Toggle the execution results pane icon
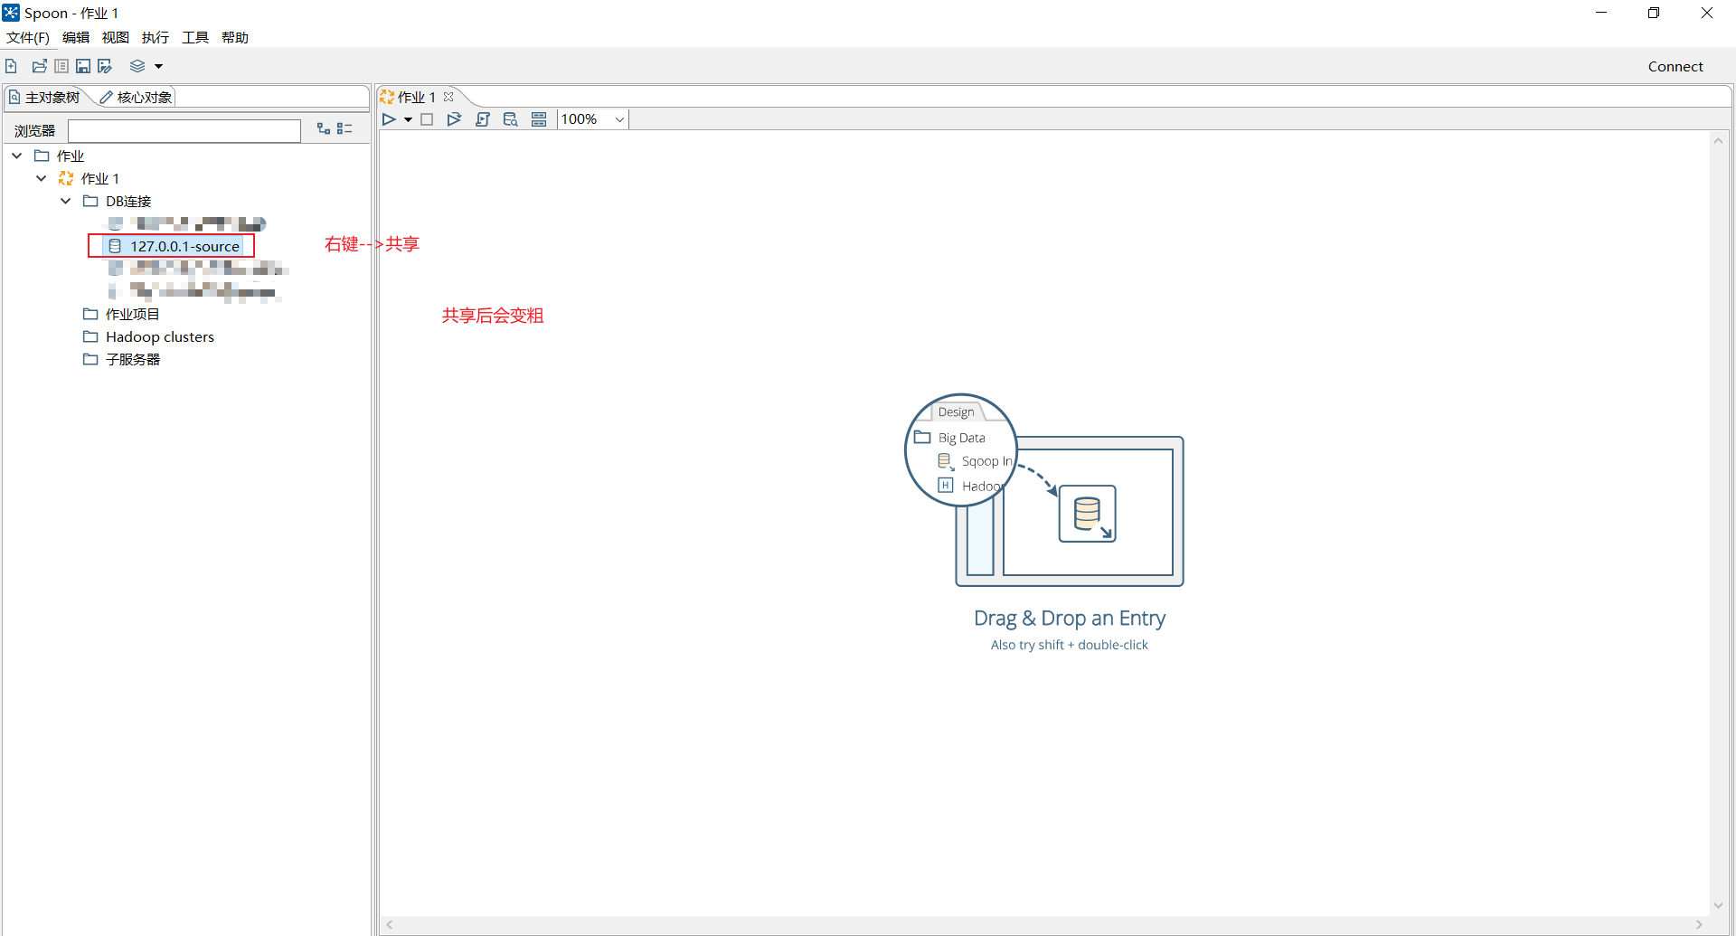The image size is (1736, 936). (539, 119)
